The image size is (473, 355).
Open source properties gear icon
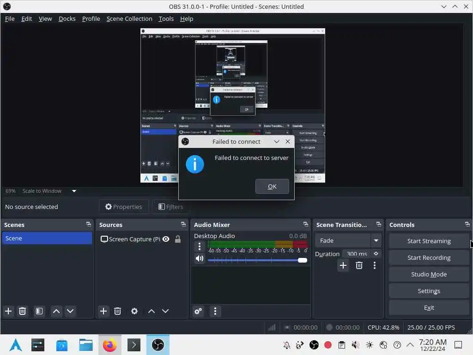click(134, 311)
